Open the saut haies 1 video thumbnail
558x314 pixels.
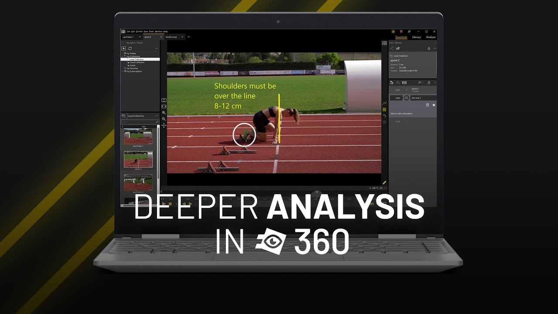point(138,137)
